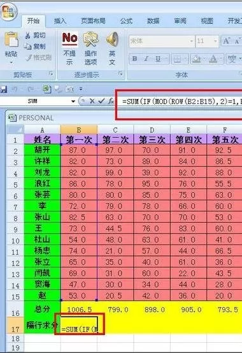Switch to the 数据 tab
The image size is (242, 353).
point(153,21)
